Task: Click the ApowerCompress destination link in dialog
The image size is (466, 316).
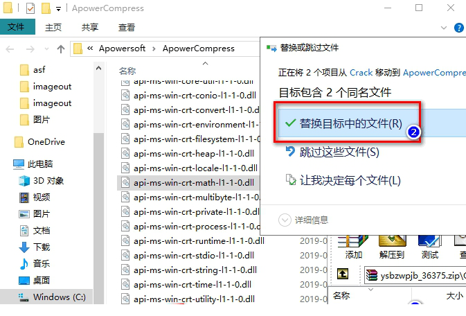Action: pyautogui.click(x=435, y=73)
